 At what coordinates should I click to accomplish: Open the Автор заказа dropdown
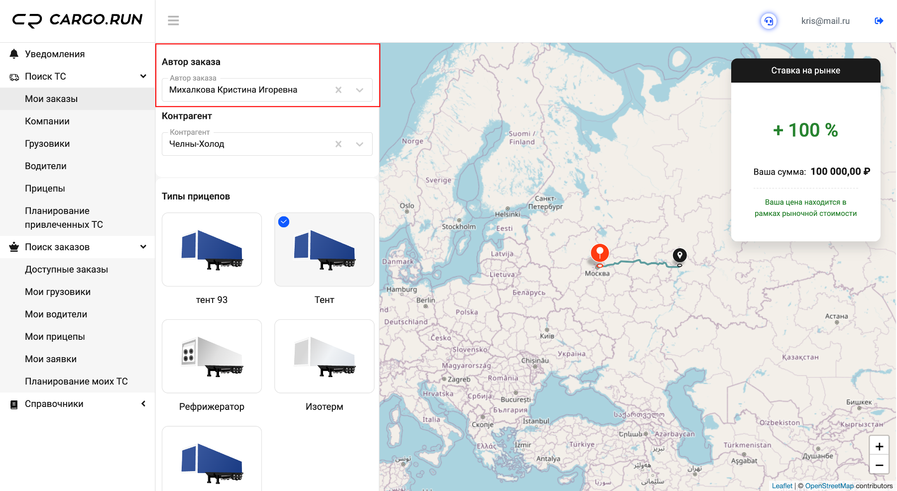360,90
